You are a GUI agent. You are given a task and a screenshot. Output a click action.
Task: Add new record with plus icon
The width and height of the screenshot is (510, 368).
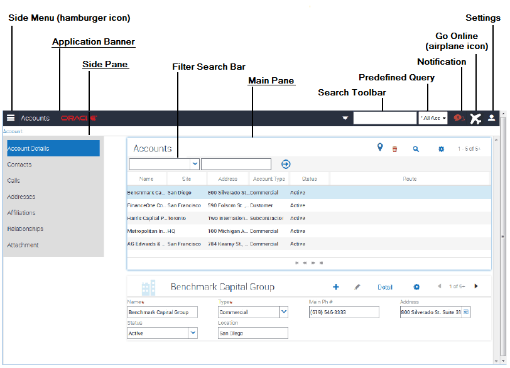click(335, 287)
